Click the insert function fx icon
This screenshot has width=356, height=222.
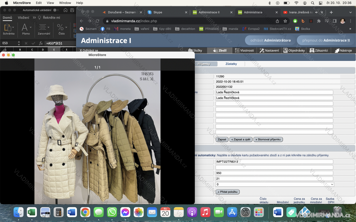[41, 43]
